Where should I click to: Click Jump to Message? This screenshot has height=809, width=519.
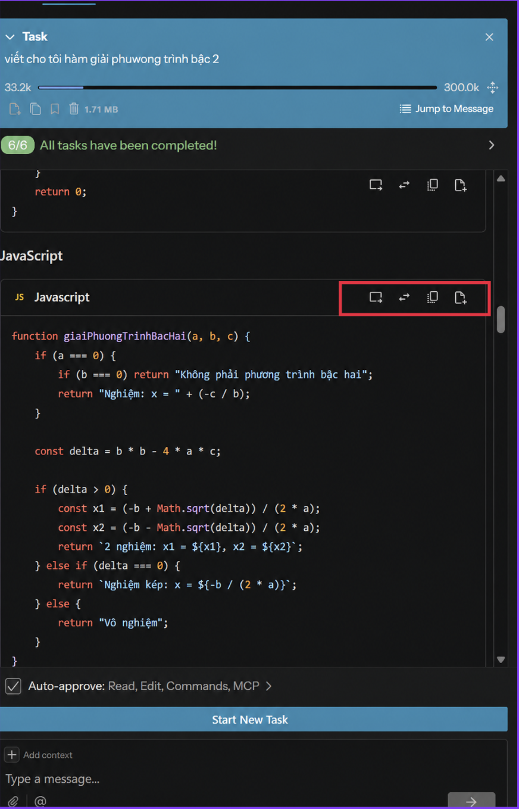pos(446,109)
